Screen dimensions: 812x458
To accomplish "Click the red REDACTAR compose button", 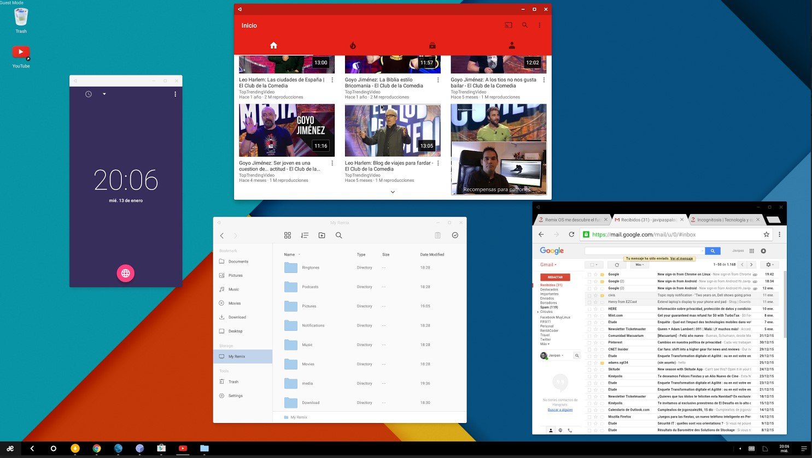I will (x=555, y=277).
